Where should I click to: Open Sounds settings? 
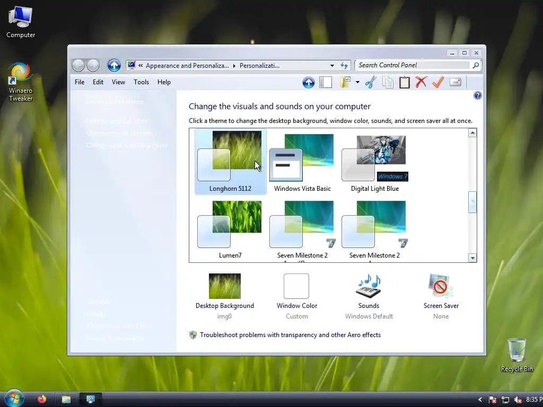[369, 297]
